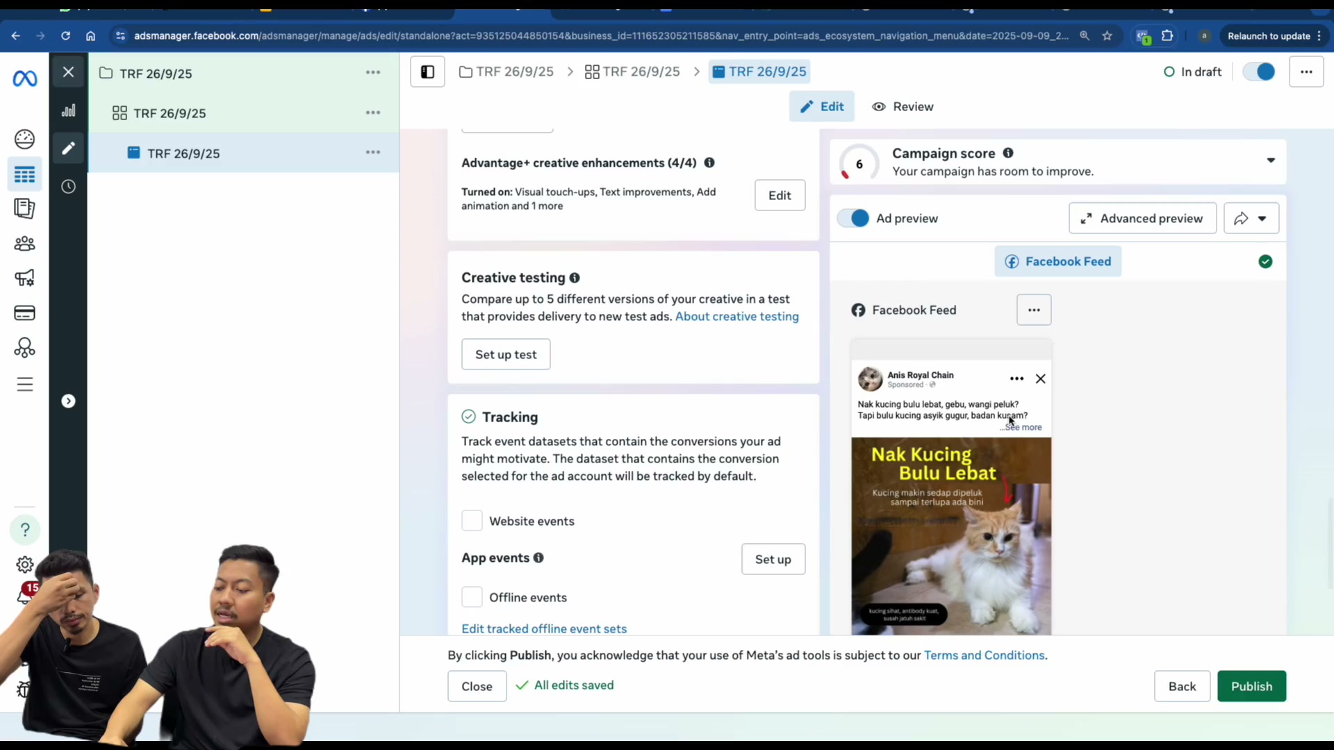
Task: Check the Offline events checkbox
Action: click(472, 597)
